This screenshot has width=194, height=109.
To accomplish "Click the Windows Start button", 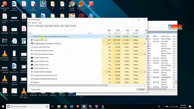I will [3, 106].
